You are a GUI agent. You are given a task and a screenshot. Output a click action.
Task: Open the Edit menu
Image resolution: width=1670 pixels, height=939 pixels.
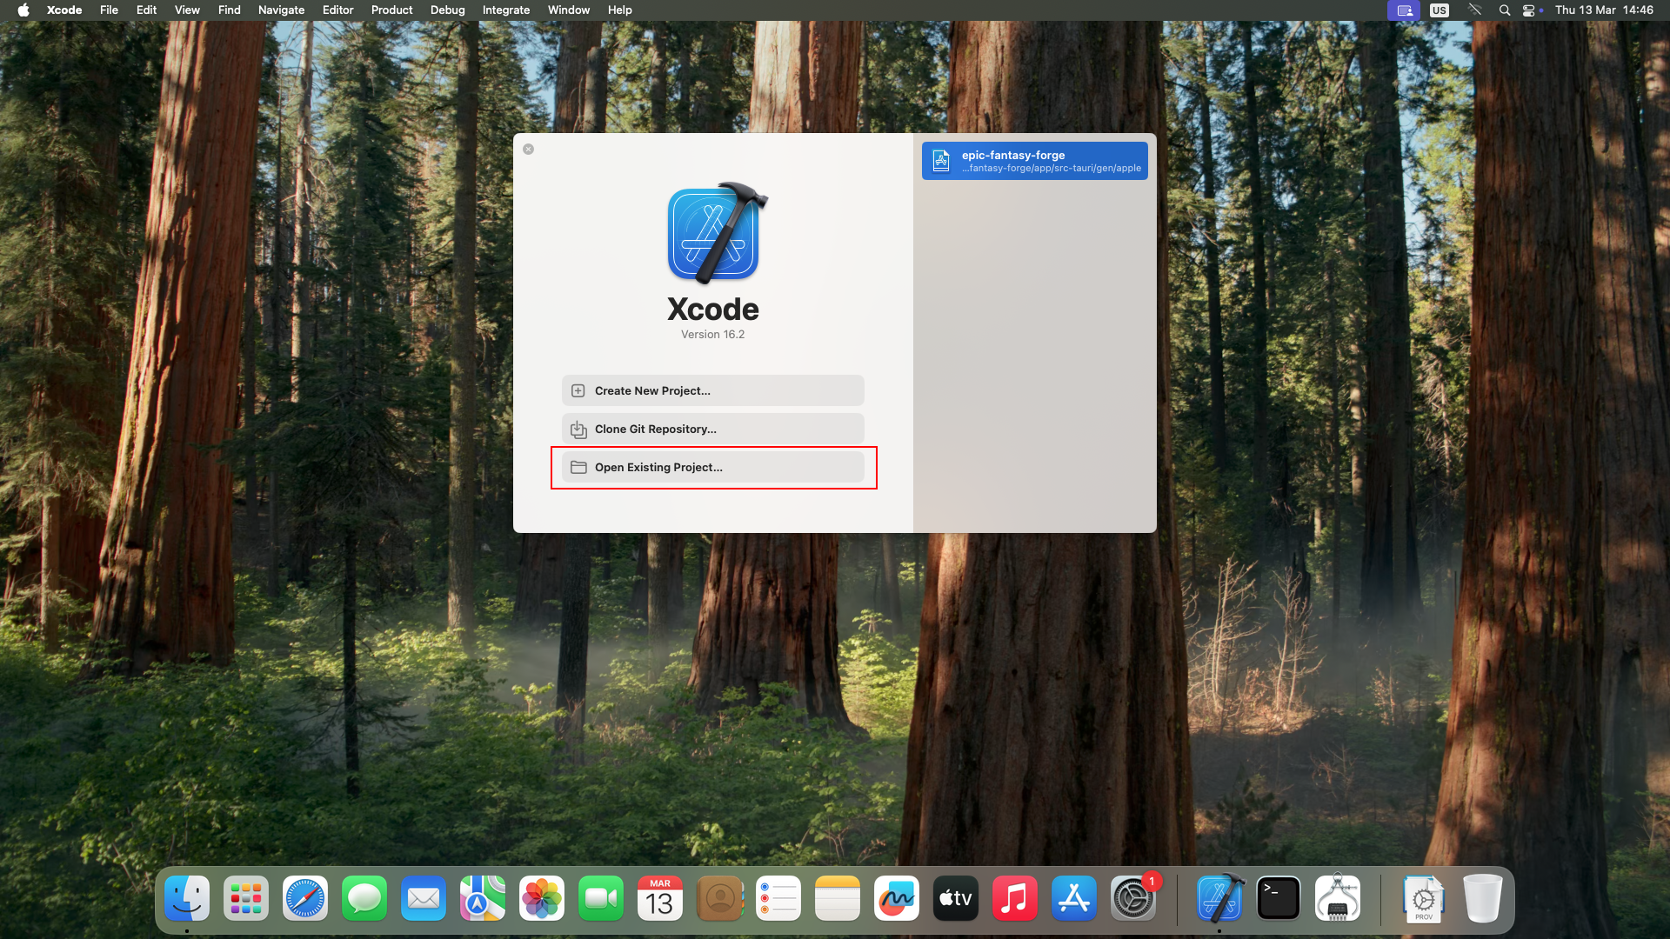[146, 10]
